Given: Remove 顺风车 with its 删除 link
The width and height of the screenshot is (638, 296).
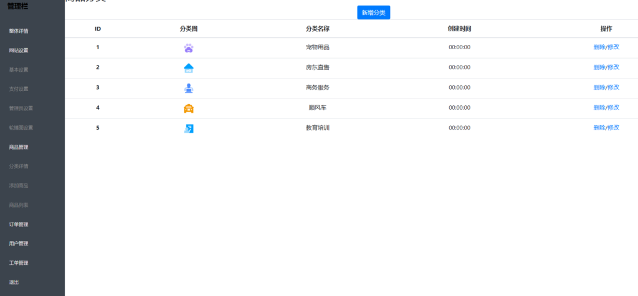Looking at the screenshot, I should [x=599, y=107].
